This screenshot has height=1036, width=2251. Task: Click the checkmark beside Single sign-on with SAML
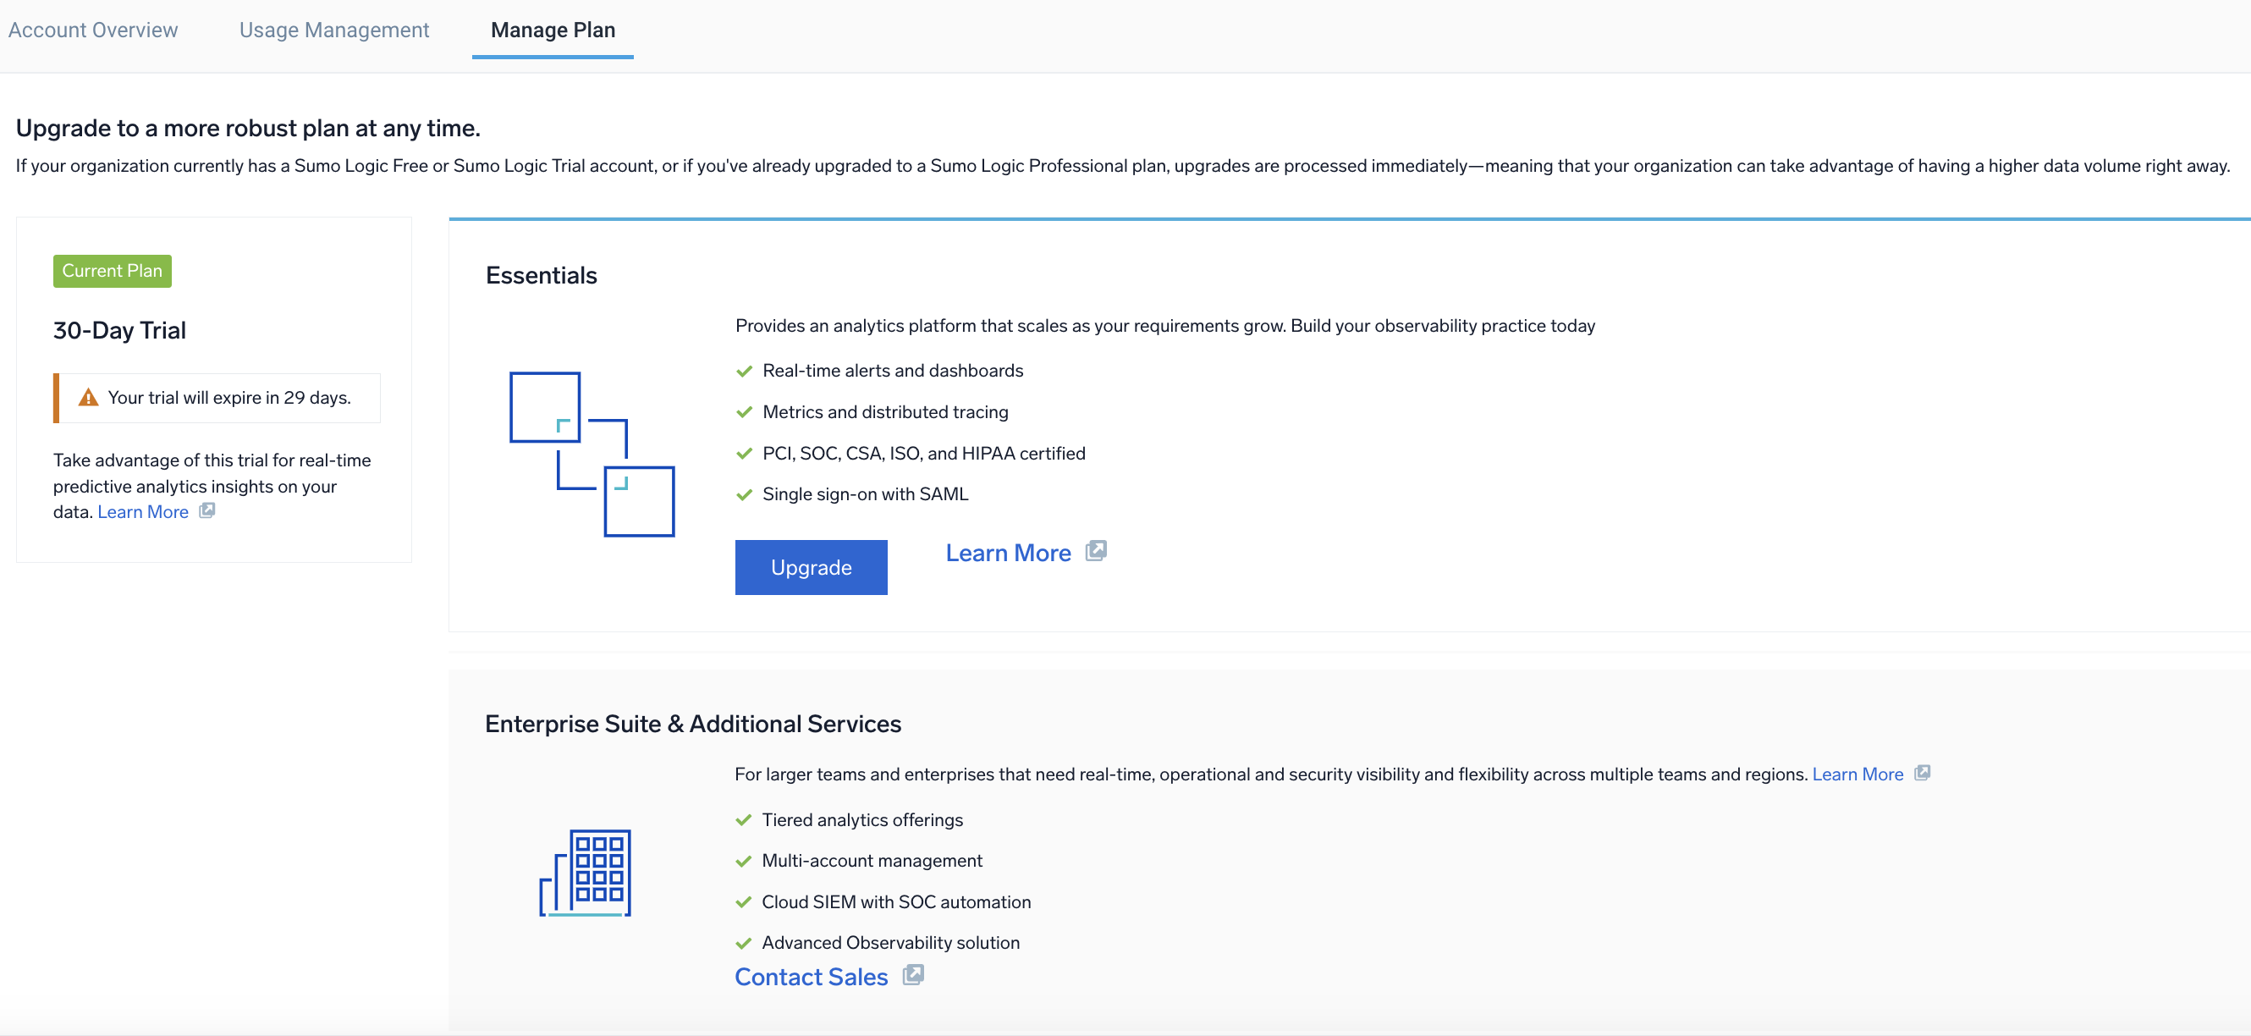point(744,495)
